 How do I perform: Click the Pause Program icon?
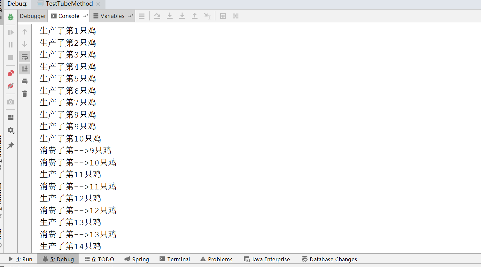[11, 45]
